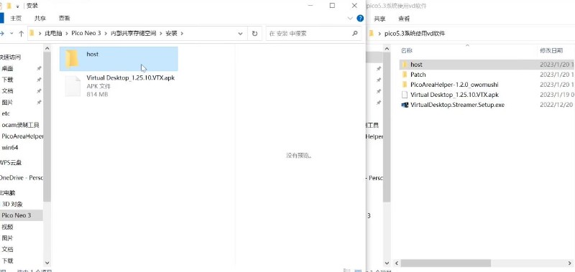This screenshot has width=575, height=272.
Task: Open the 共享 tab in 安装 window
Action: (40, 18)
